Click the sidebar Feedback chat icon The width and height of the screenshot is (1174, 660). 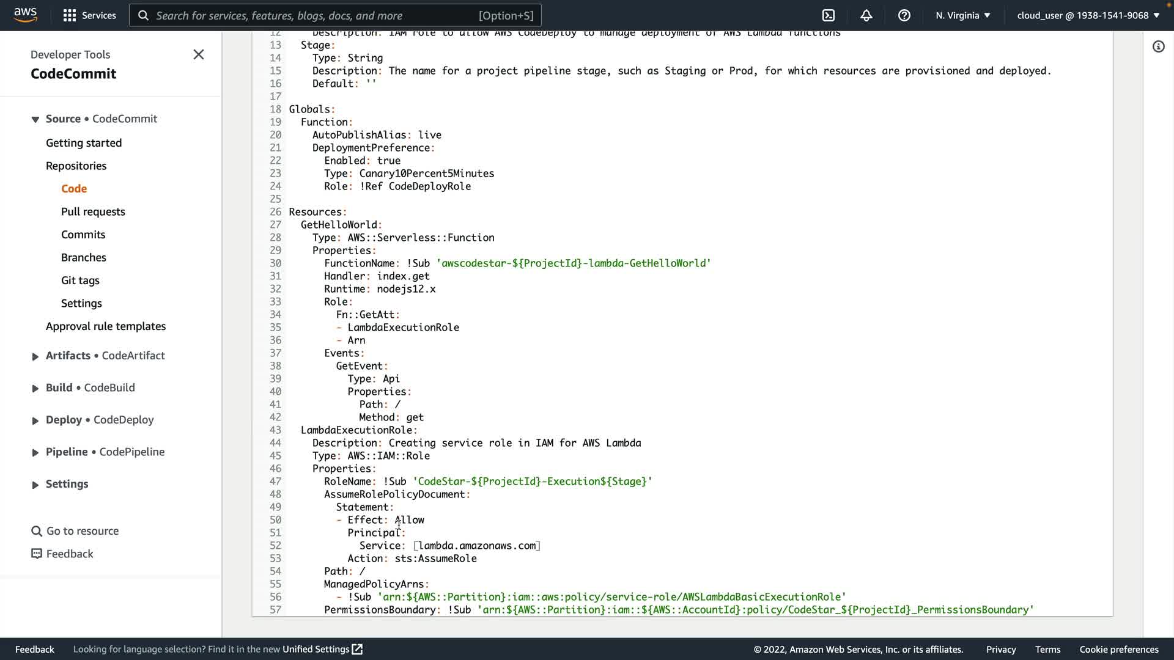click(x=37, y=554)
